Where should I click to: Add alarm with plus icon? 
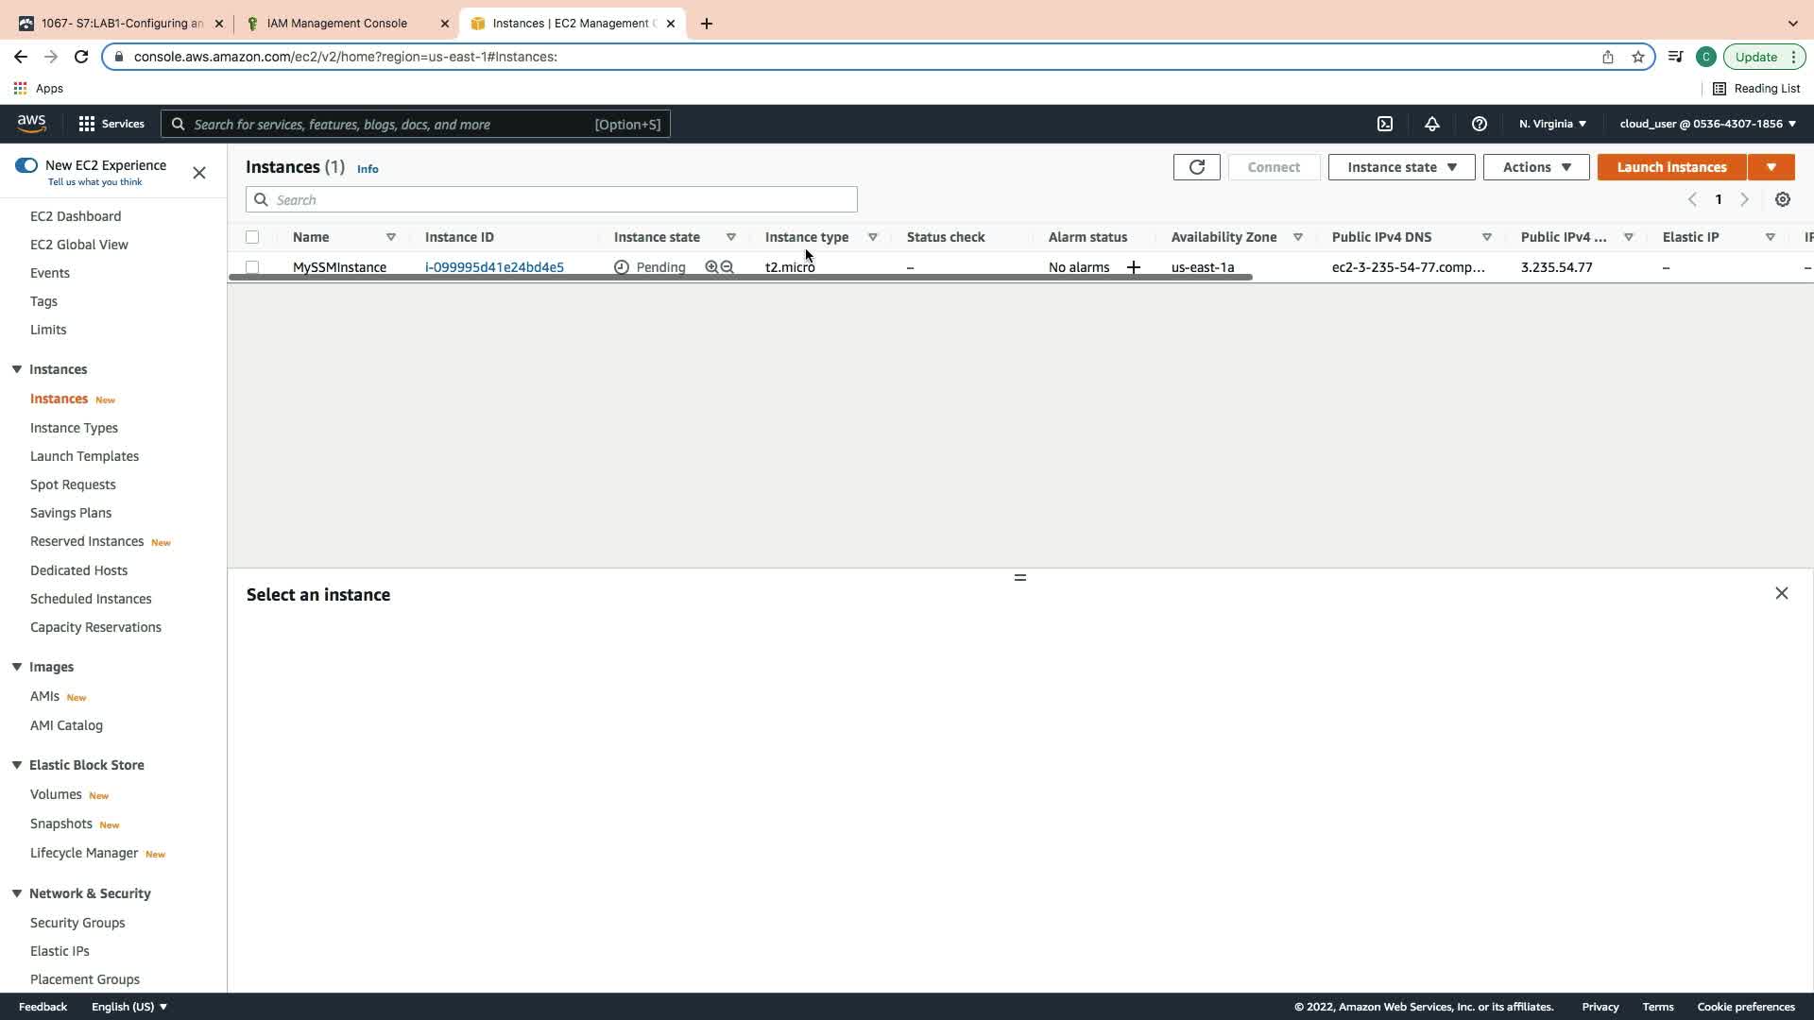[1134, 267]
